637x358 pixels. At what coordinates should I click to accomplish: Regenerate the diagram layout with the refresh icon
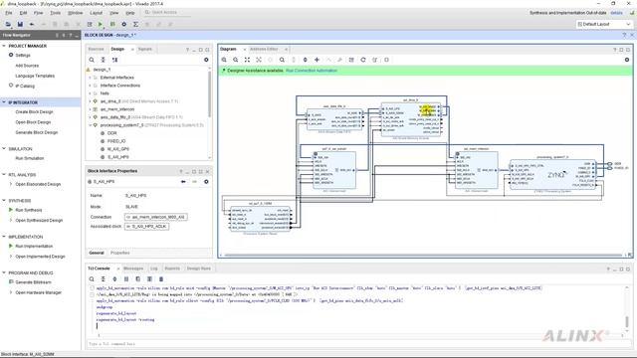click(363, 60)
